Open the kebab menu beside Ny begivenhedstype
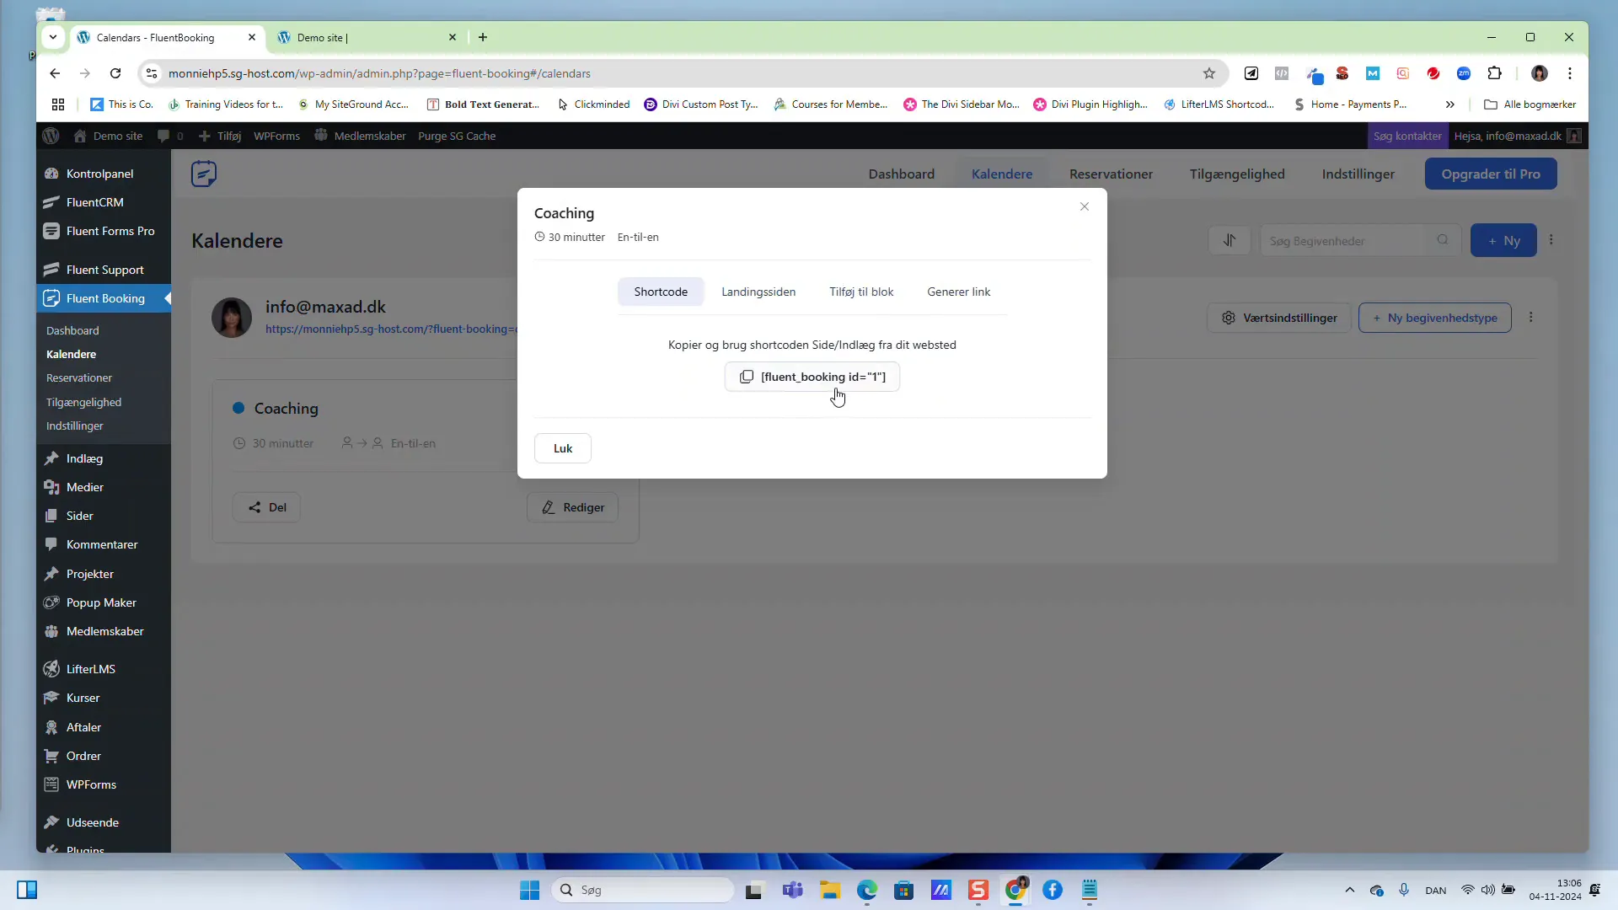Viewport: 1618px width, 910px height. coord(1532,318)
